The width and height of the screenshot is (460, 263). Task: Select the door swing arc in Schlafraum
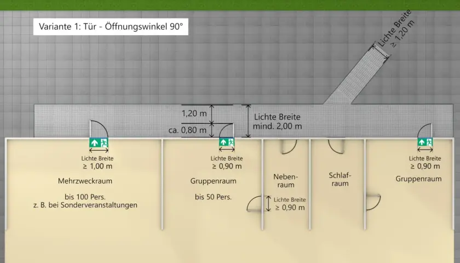pyautogui.click(x=336, y=146)
